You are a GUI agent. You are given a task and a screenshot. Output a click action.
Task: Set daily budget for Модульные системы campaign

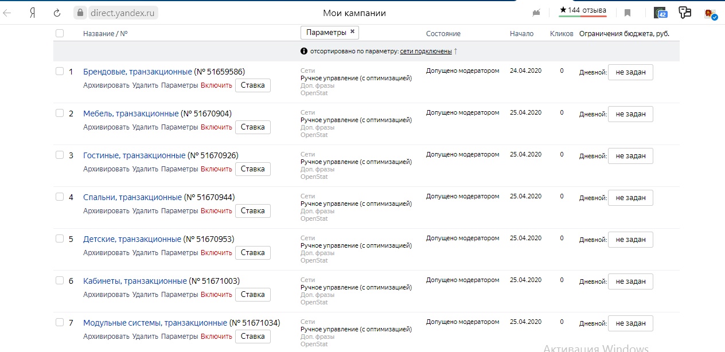tap(630, 323)
